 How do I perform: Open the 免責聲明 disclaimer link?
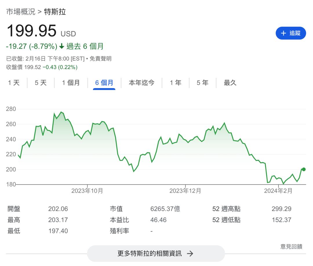100,59
